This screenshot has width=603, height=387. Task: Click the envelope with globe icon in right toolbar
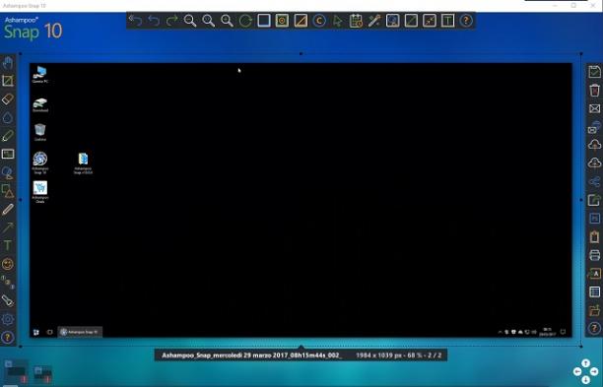coord(594,127)
